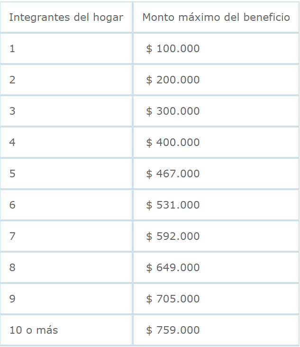This screenshot has height=347, width=300.
Task: Select the $ 705.000 benefit amount
Action: point(173,299)
